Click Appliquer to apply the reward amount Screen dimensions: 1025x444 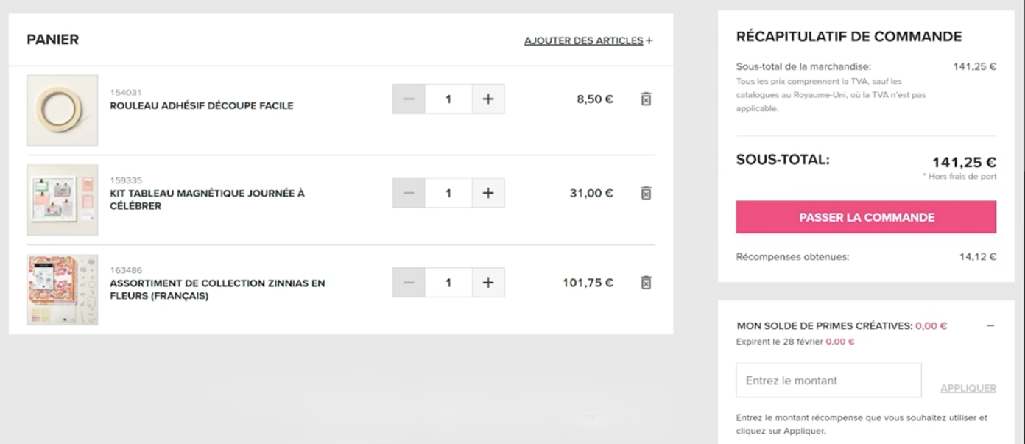[968, 388]
